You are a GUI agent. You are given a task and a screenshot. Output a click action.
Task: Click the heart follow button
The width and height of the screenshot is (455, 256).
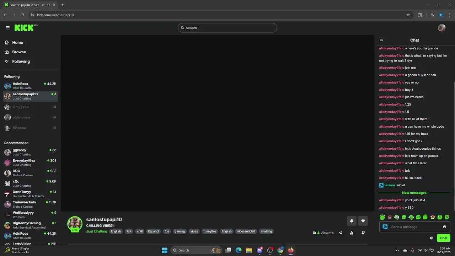(363, 221)
